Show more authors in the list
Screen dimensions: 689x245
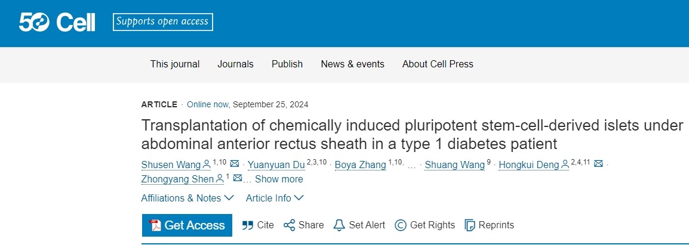279,179
